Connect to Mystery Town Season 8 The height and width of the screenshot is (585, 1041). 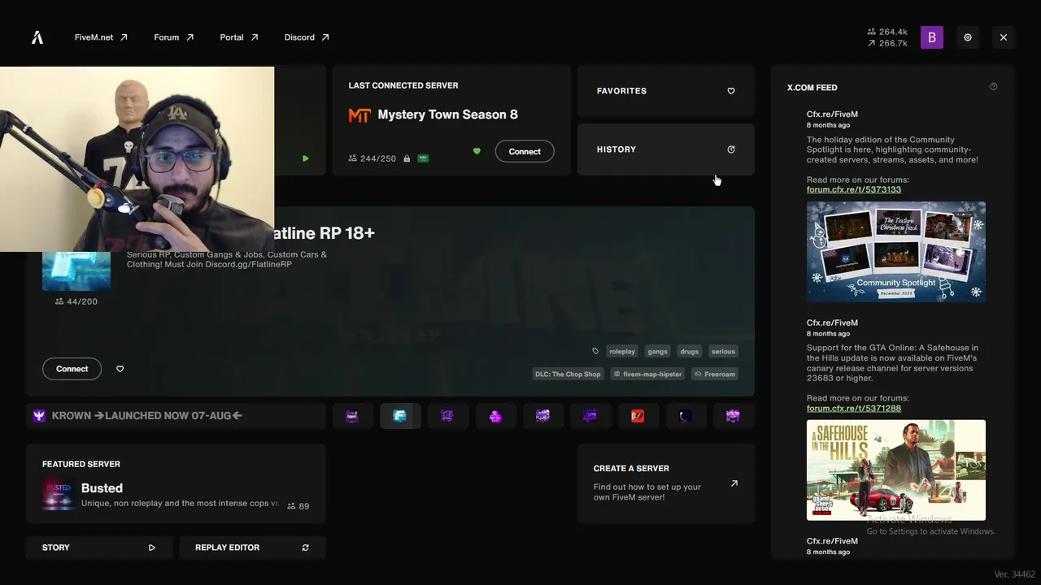click(525, 151)
